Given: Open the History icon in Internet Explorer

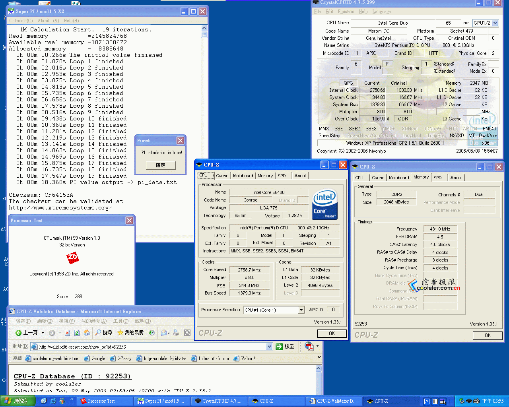Looking at the screenshot, I should pos(152,333).
